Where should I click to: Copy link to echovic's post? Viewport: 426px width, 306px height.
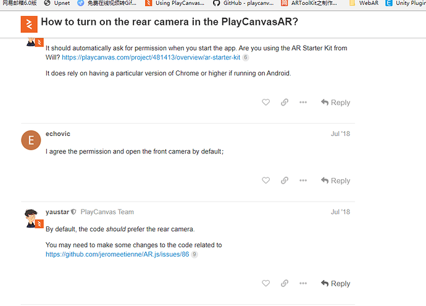coord(284,181)
